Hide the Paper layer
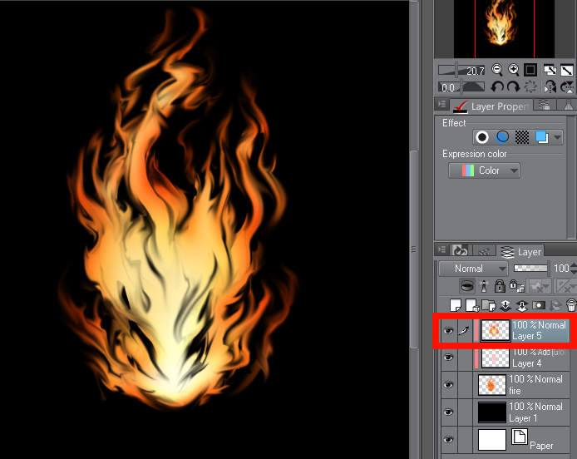Viewport: 577px width, 459px height. click(448, 439)
